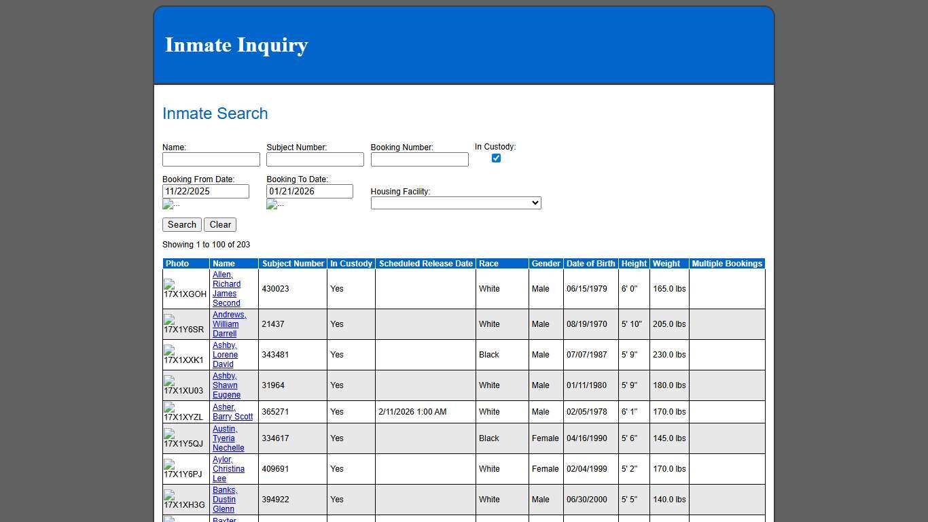Click the Search button
Screen dimensions: 928x522
(x=181, y=224)
